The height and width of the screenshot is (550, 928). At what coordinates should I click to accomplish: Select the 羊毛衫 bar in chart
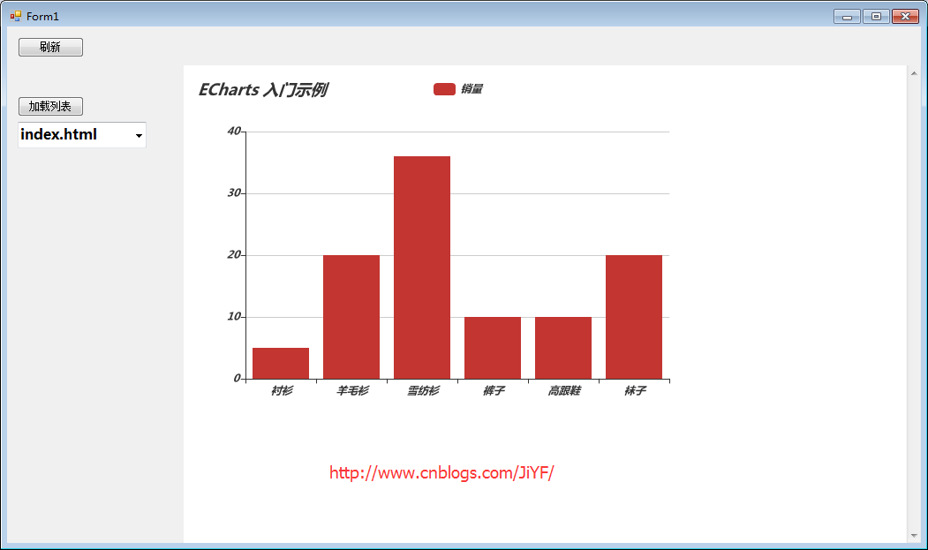click(351, 317)
